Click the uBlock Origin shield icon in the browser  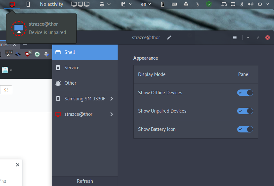pyautogui.click(x=28, y=54)
